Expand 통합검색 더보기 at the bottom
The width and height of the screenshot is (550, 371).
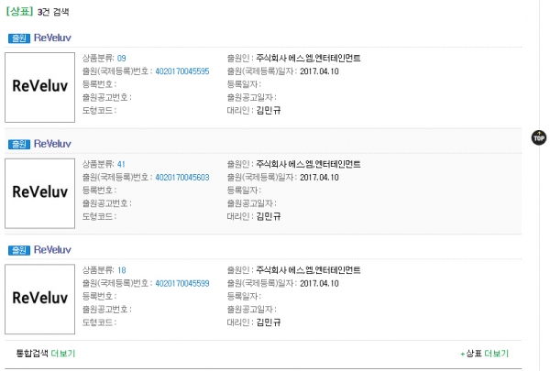(46, 353)
